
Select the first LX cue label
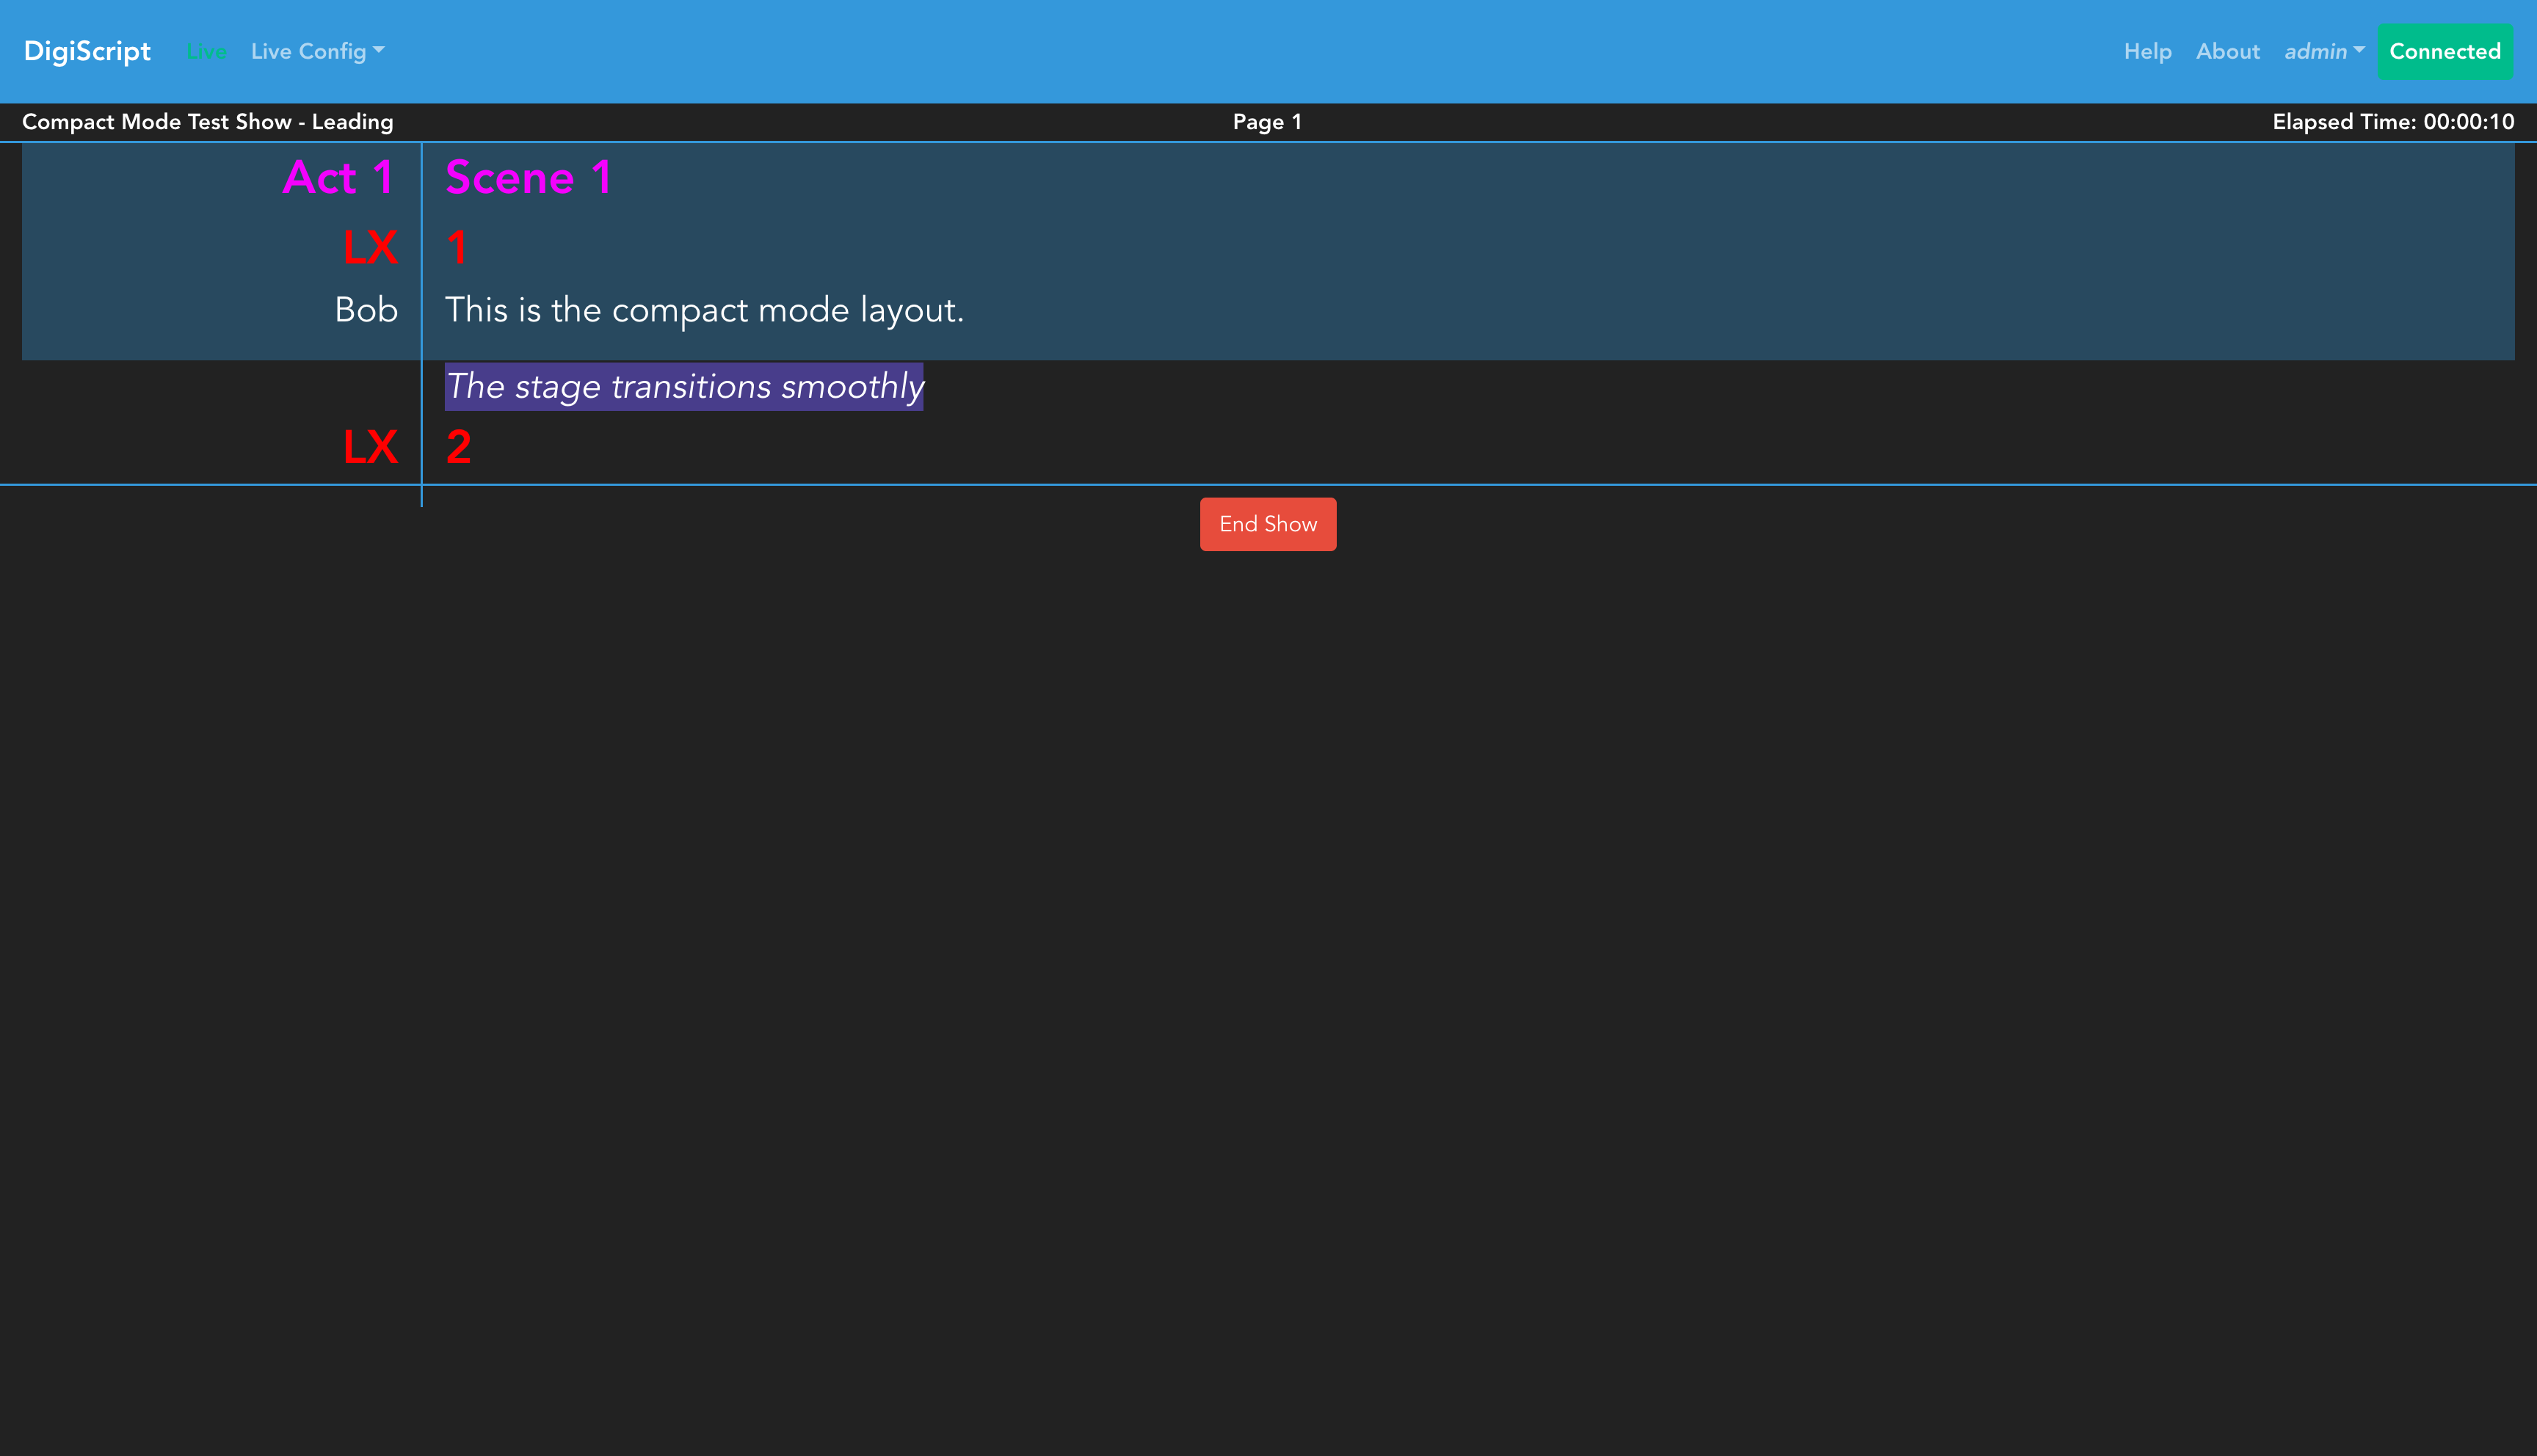[x=370, y=247]
